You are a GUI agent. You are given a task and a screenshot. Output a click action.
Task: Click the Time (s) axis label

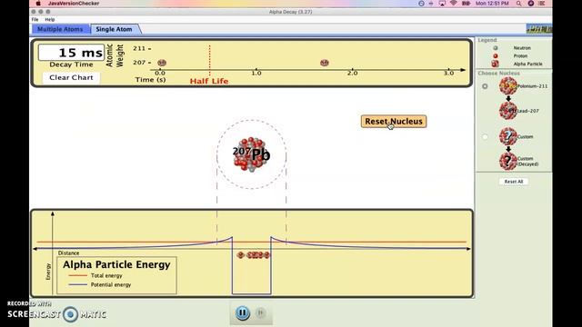(150, 80)
